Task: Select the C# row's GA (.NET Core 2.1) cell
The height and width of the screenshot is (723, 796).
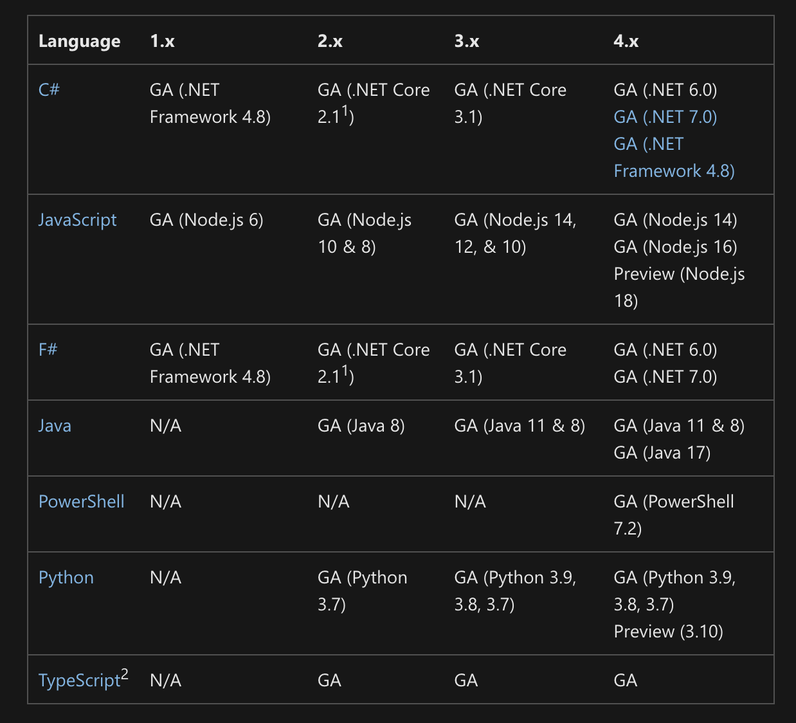Action: tap(374, 104)
